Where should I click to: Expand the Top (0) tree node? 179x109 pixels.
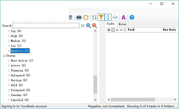pyautogui.click(x=9, y=31)
